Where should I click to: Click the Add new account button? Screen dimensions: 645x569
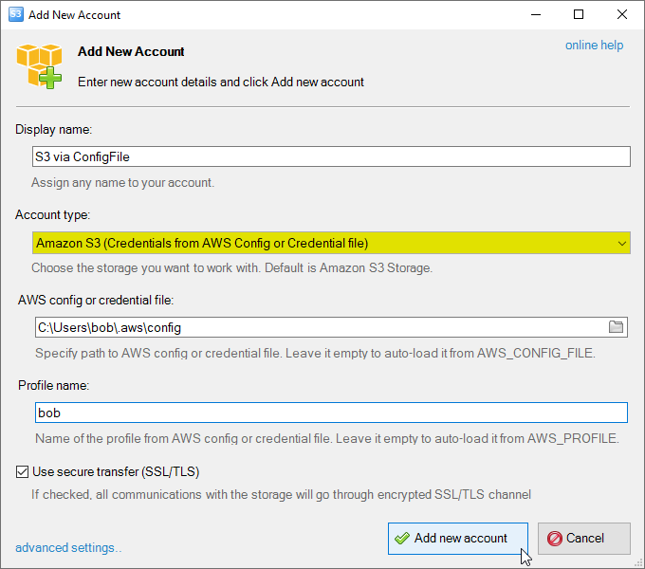click(x=458, y=538)
